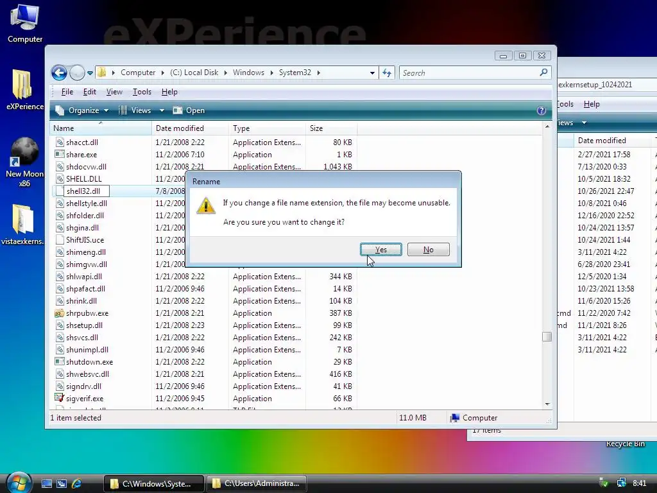Open the Tools menu in System32 window
The width and height of the screenshot is (657, 493).
(x=142, y=92)
